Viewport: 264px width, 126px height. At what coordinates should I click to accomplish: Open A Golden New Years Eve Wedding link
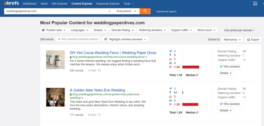(97, 90)
